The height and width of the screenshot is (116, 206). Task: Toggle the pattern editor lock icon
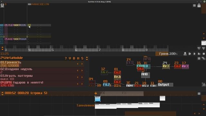[199, 5]
